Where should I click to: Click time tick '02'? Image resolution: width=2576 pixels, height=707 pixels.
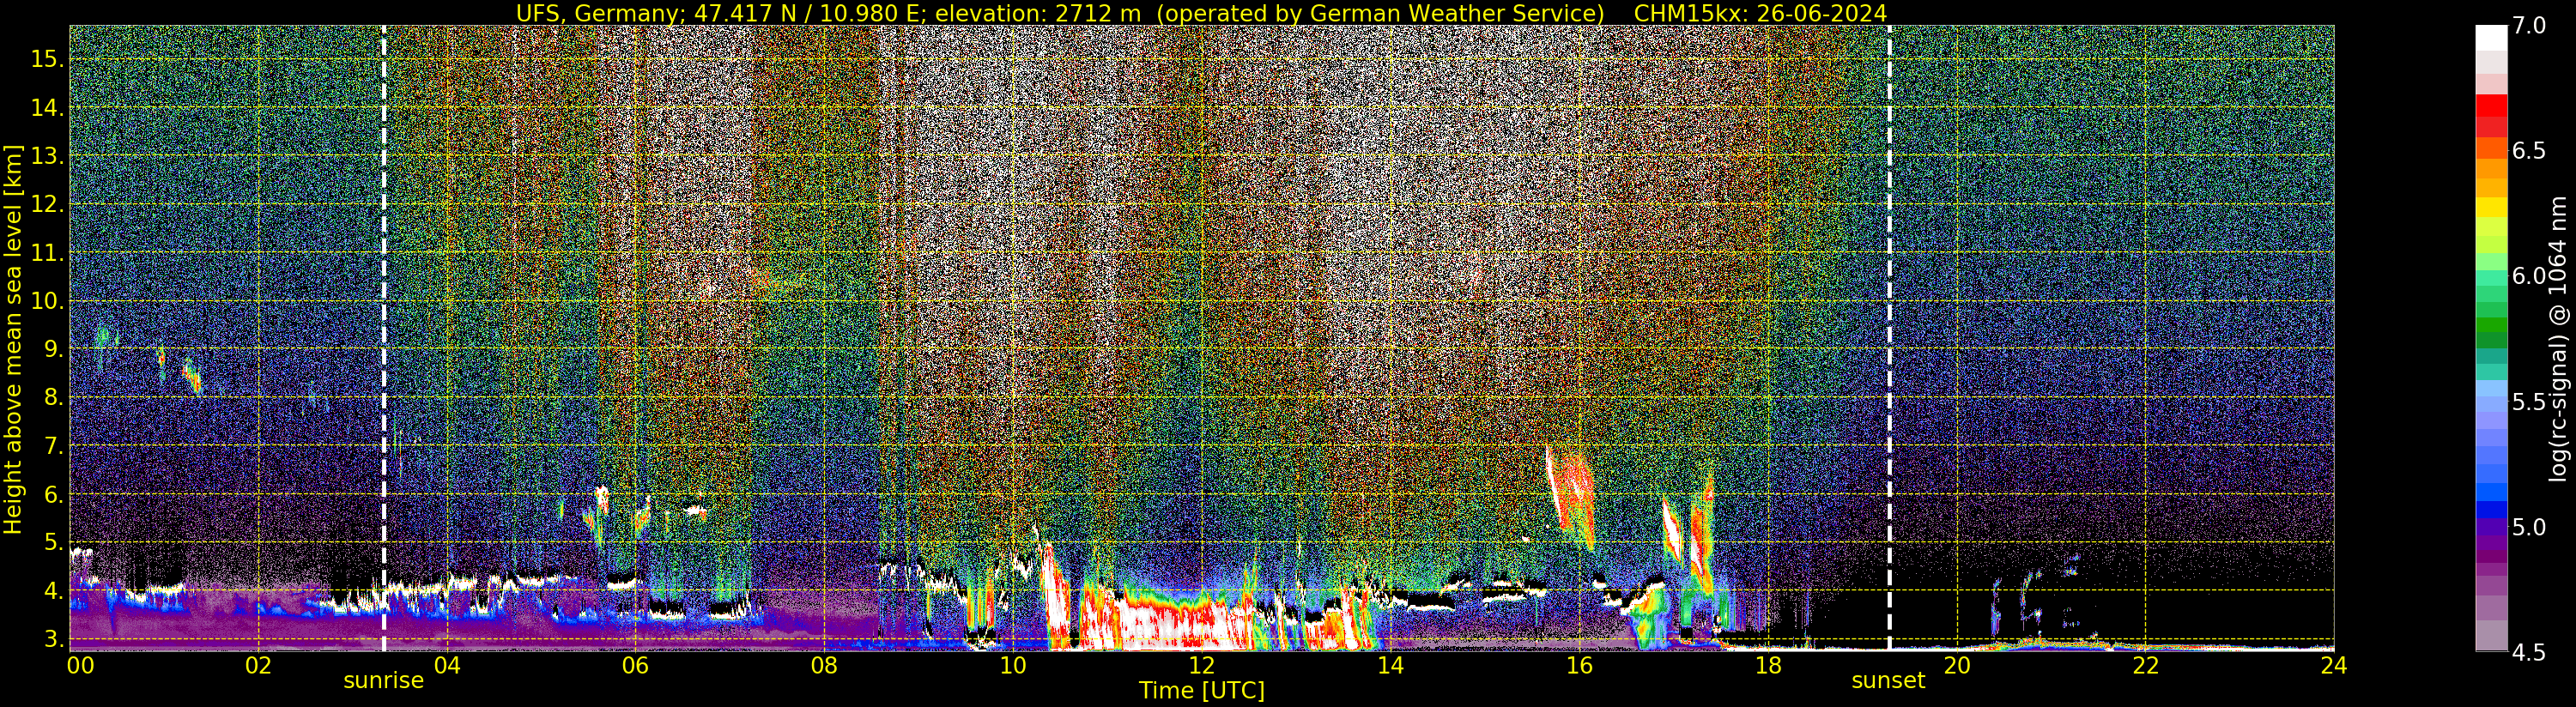click(x=258, y=665)
